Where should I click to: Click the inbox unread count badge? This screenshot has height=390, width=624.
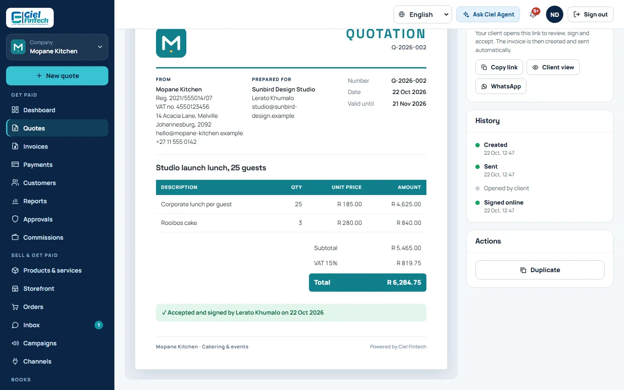click(99, 325)
